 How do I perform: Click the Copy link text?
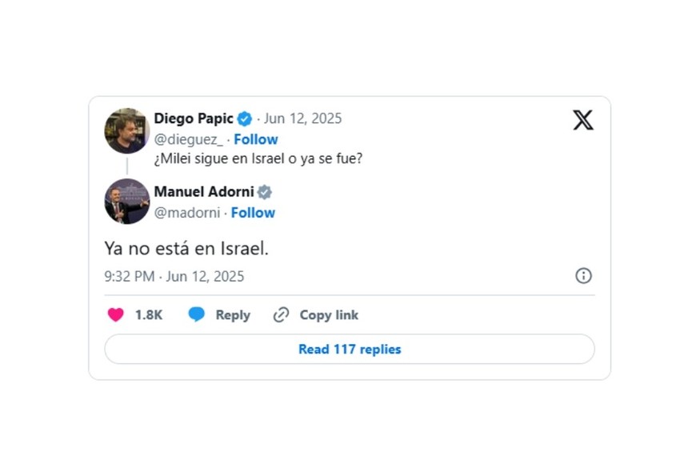click(329, 315)
